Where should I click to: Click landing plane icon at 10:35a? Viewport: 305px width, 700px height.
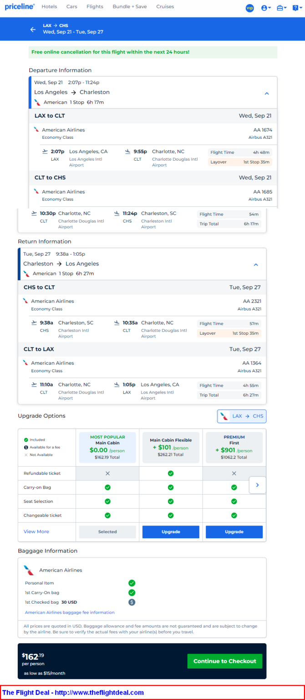(x=117, y=322)
